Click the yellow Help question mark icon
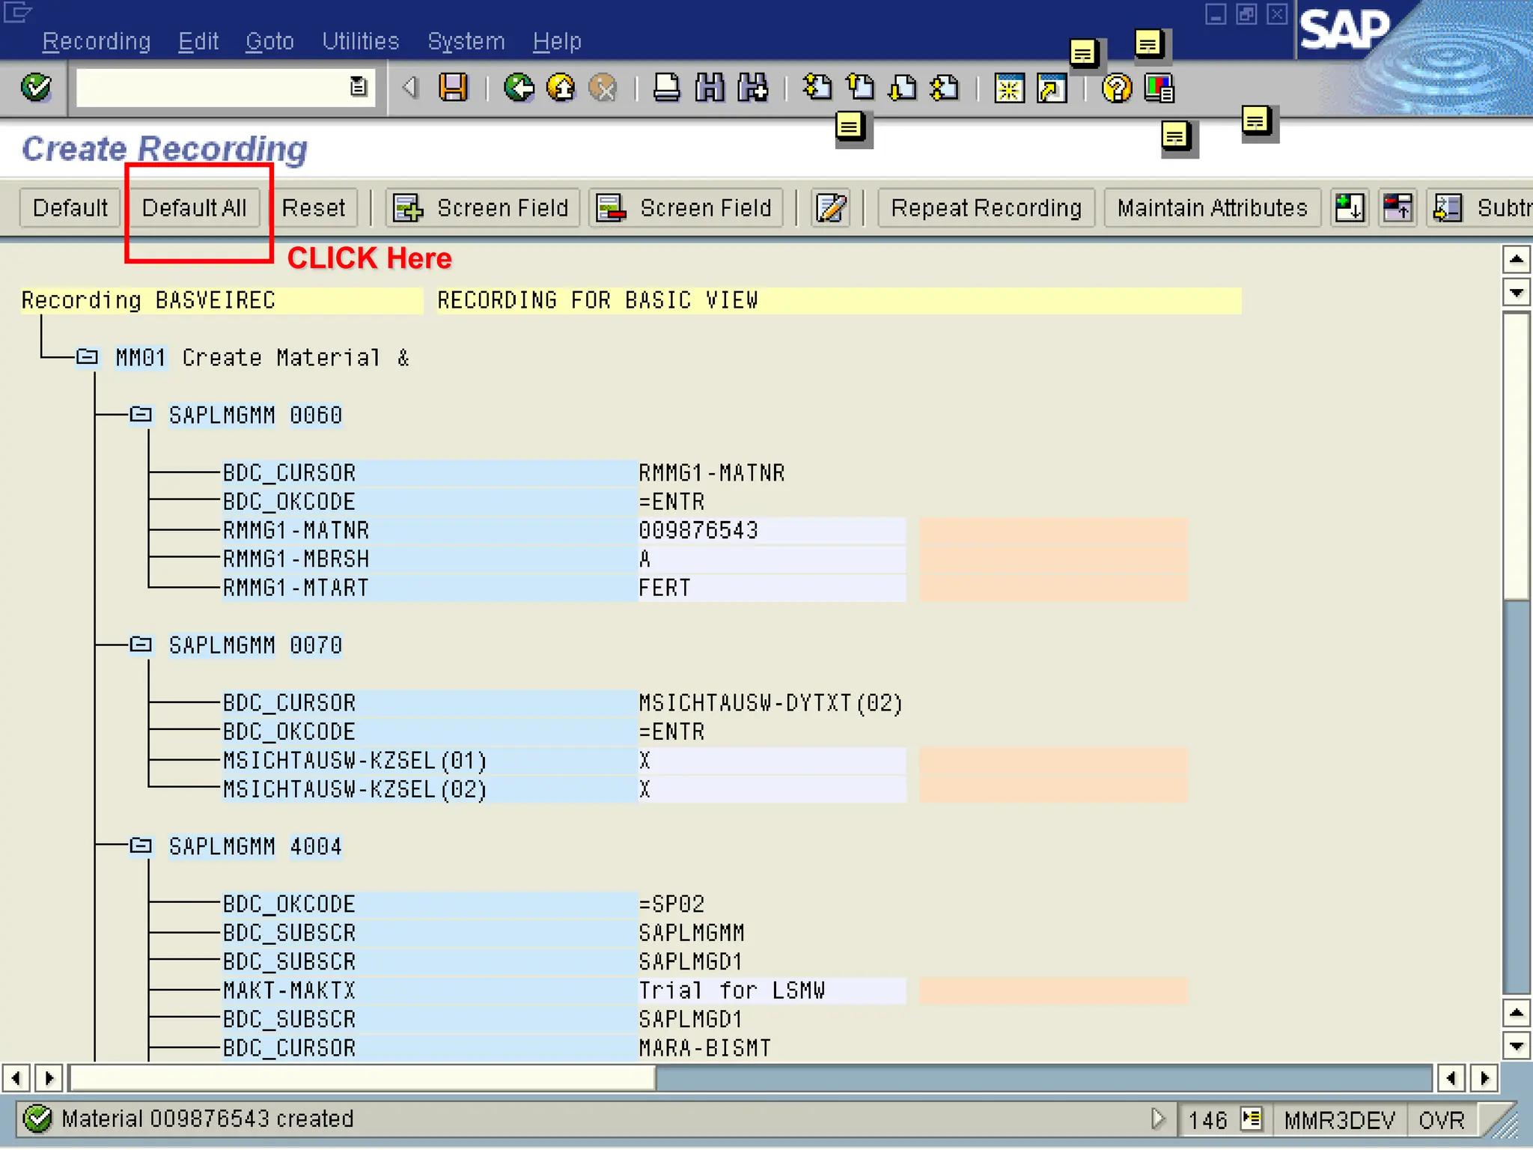Screen dimensions: 1533x1150 click(x=1116, y=88)
